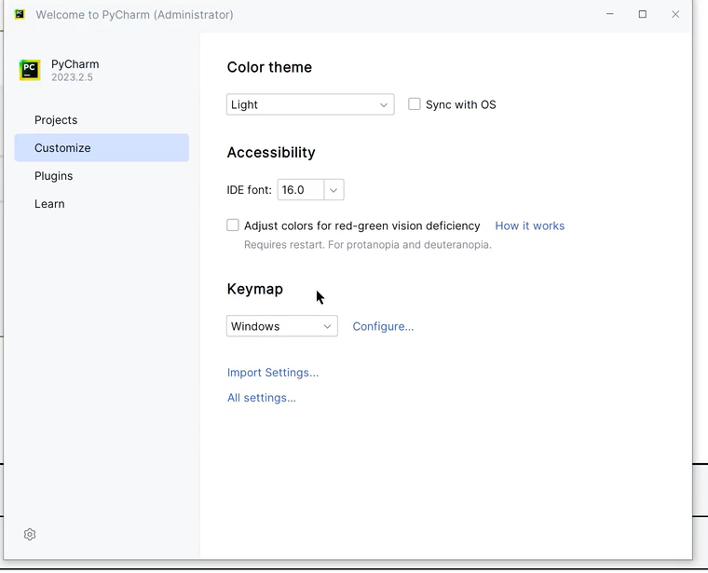Click the Keymap heading

pos(254,289)
